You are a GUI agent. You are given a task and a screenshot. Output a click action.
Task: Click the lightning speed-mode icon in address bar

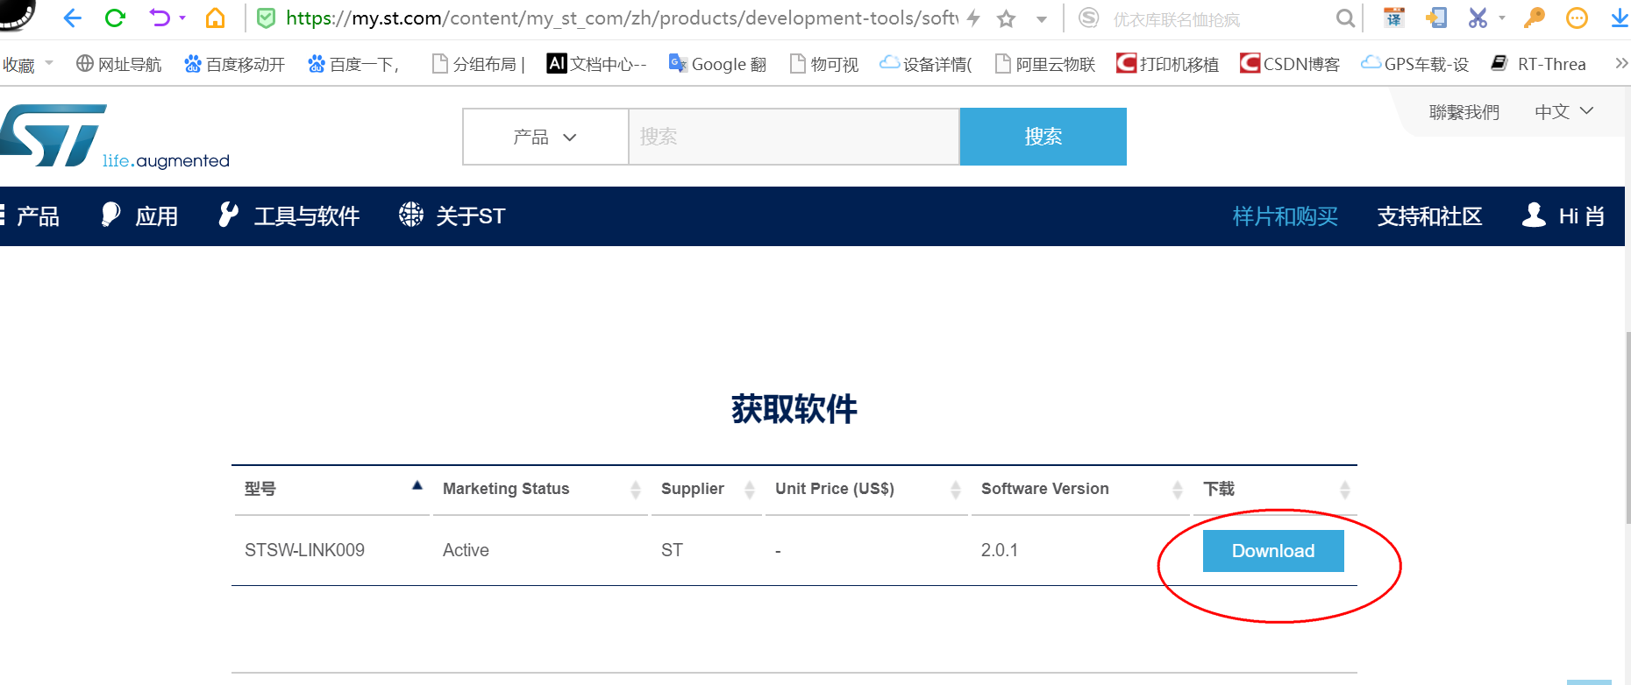(x=973, y=18)
